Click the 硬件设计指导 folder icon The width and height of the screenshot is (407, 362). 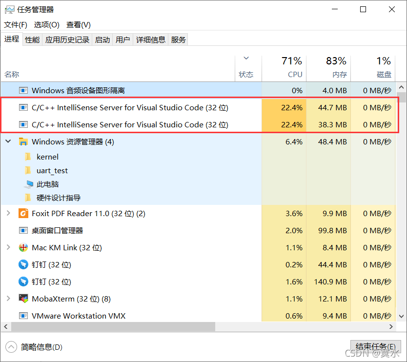click(x=28, y=198)
